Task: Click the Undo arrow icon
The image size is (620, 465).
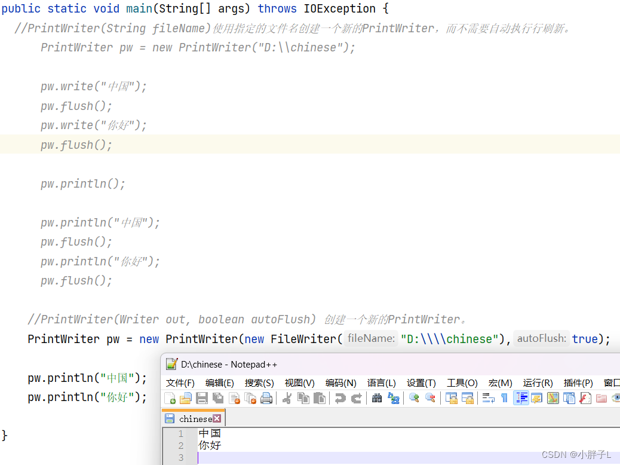Action: coord(340,398)
